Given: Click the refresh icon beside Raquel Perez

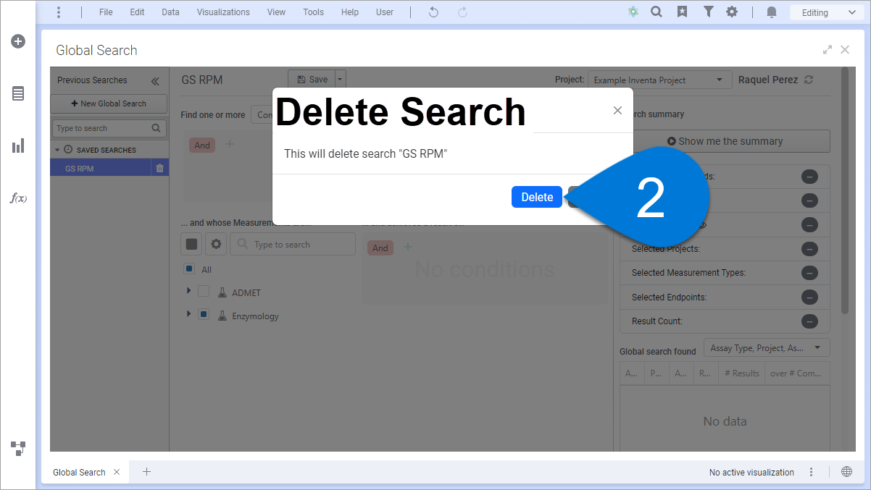Looking at the screenshot, I should pos(809,80).
